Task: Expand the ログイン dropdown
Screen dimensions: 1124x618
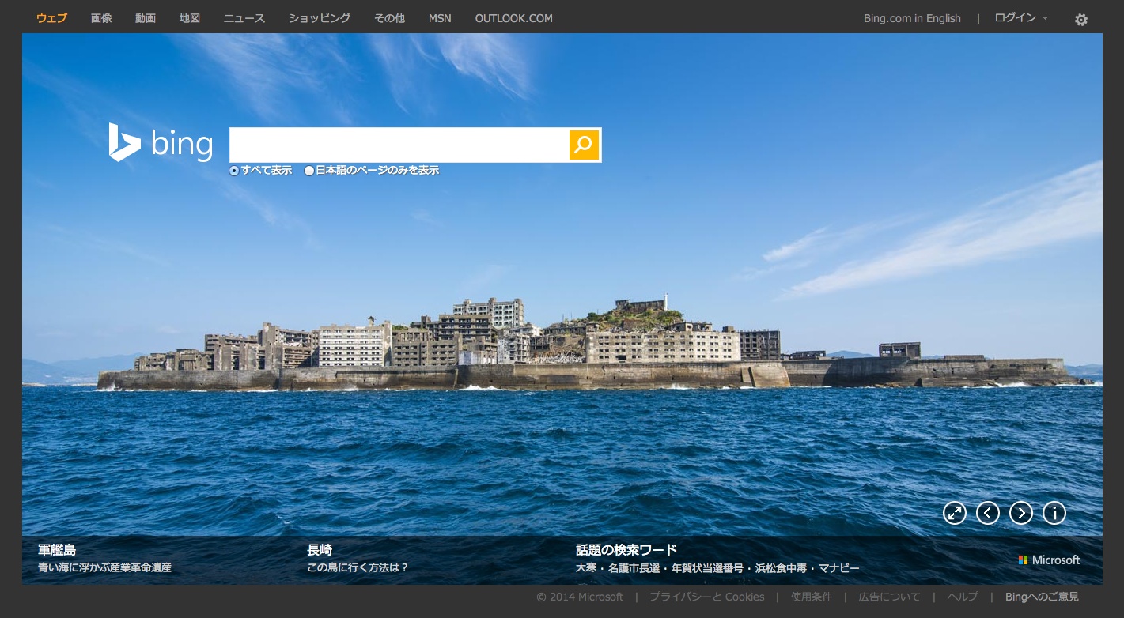Action: [x=1020, y=18]
